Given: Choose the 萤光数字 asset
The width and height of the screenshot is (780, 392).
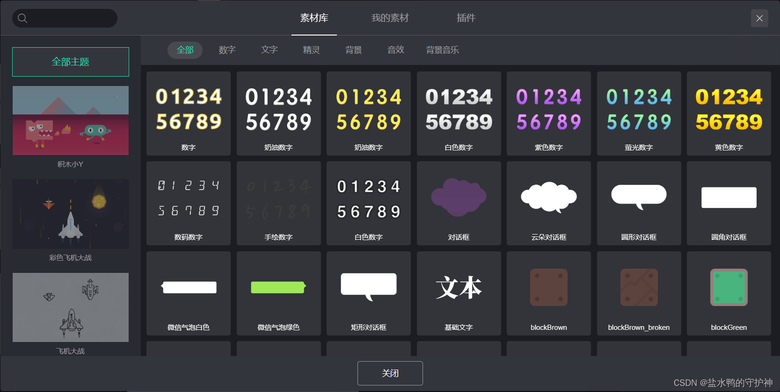Looking at the screenshot, I should coord(639,114).
